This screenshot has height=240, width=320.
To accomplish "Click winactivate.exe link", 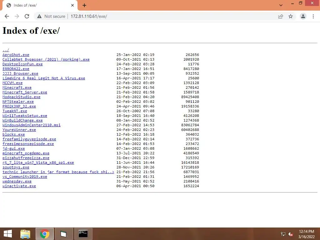I will click(x=19, y=186).
